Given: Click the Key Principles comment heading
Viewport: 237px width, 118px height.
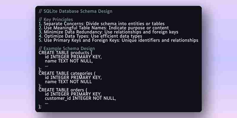Looking at the screenshot, I should coord(56,19).
